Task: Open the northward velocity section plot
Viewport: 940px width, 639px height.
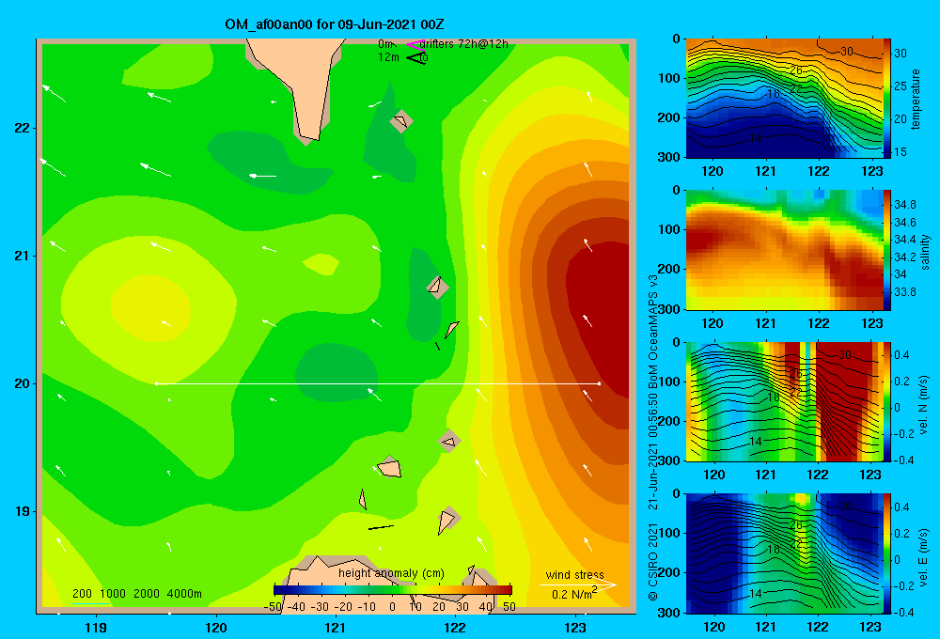Action: point(785,401)
